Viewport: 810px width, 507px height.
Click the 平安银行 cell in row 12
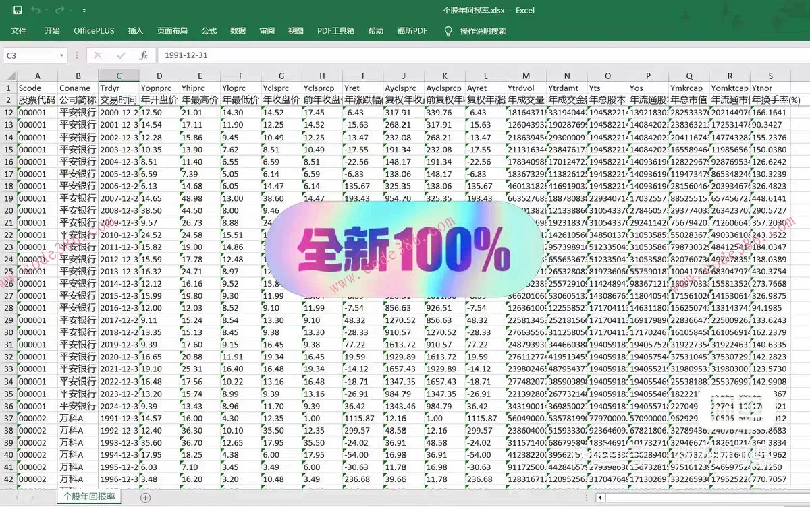(78, 113)
